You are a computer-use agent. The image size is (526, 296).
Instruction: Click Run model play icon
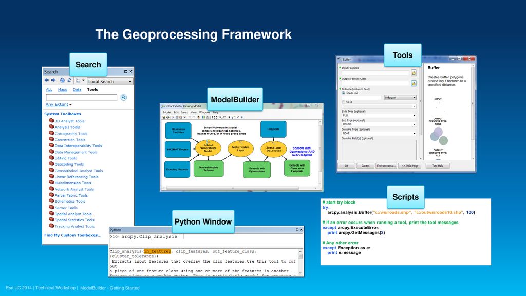[242, 117]
